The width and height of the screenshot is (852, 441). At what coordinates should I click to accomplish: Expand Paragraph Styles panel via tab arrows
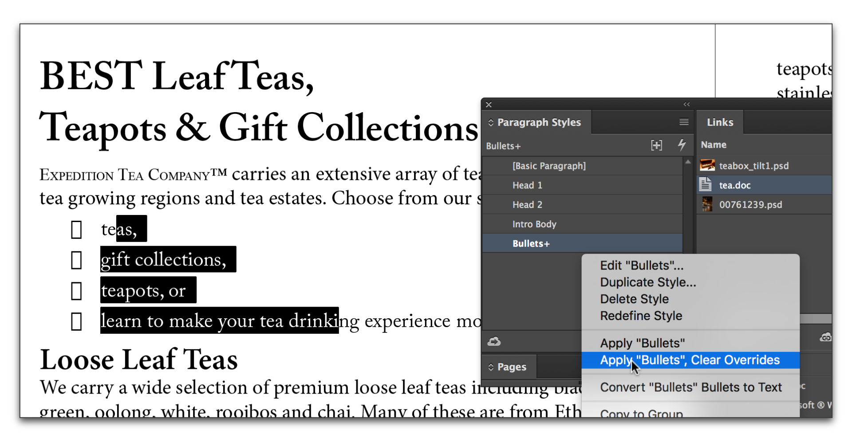click(491, 122)
